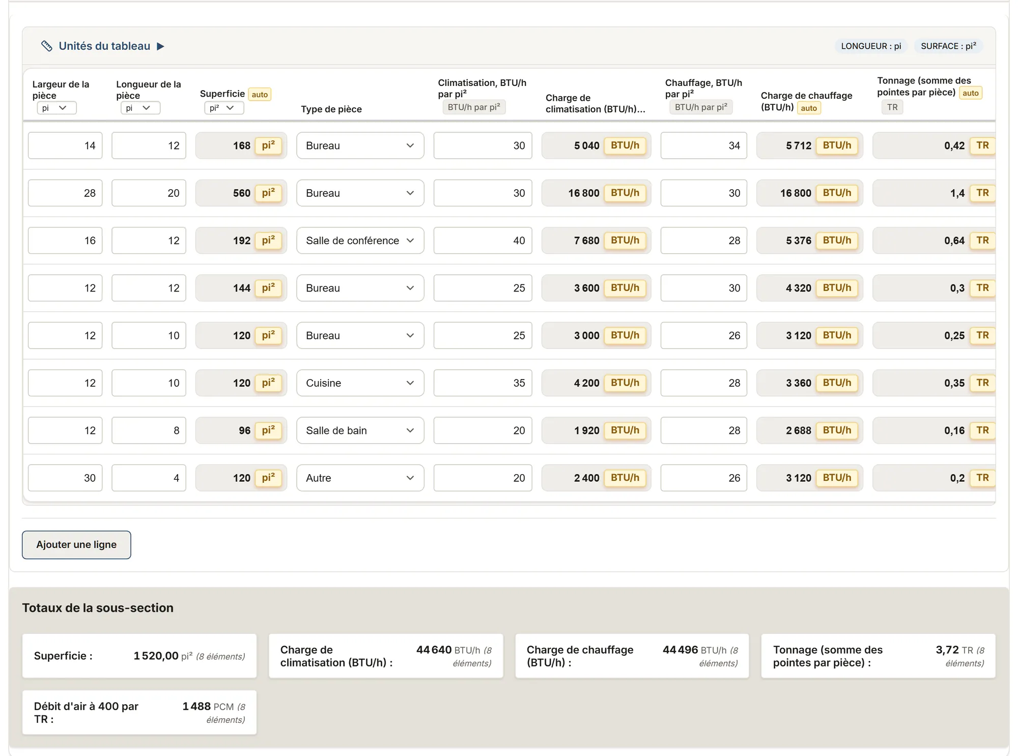
Task: Click the auto badge by Tonnage header
Action: (971, 93)
